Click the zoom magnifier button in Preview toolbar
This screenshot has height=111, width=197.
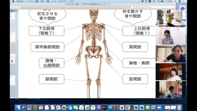(x=13, y=7)
